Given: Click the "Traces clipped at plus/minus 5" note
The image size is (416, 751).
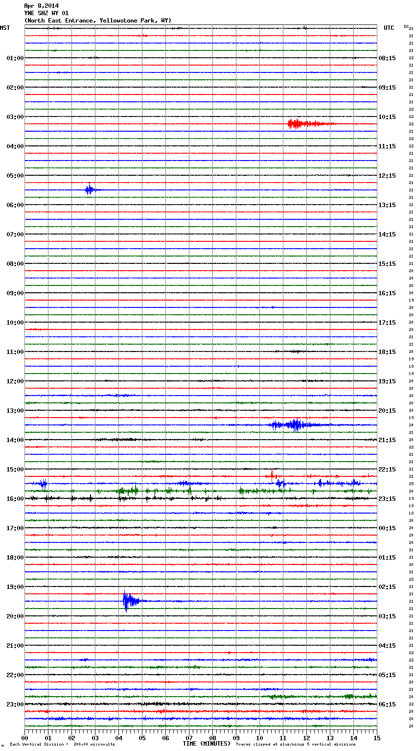Looking at the screenshot, I should tap(296, 745).
